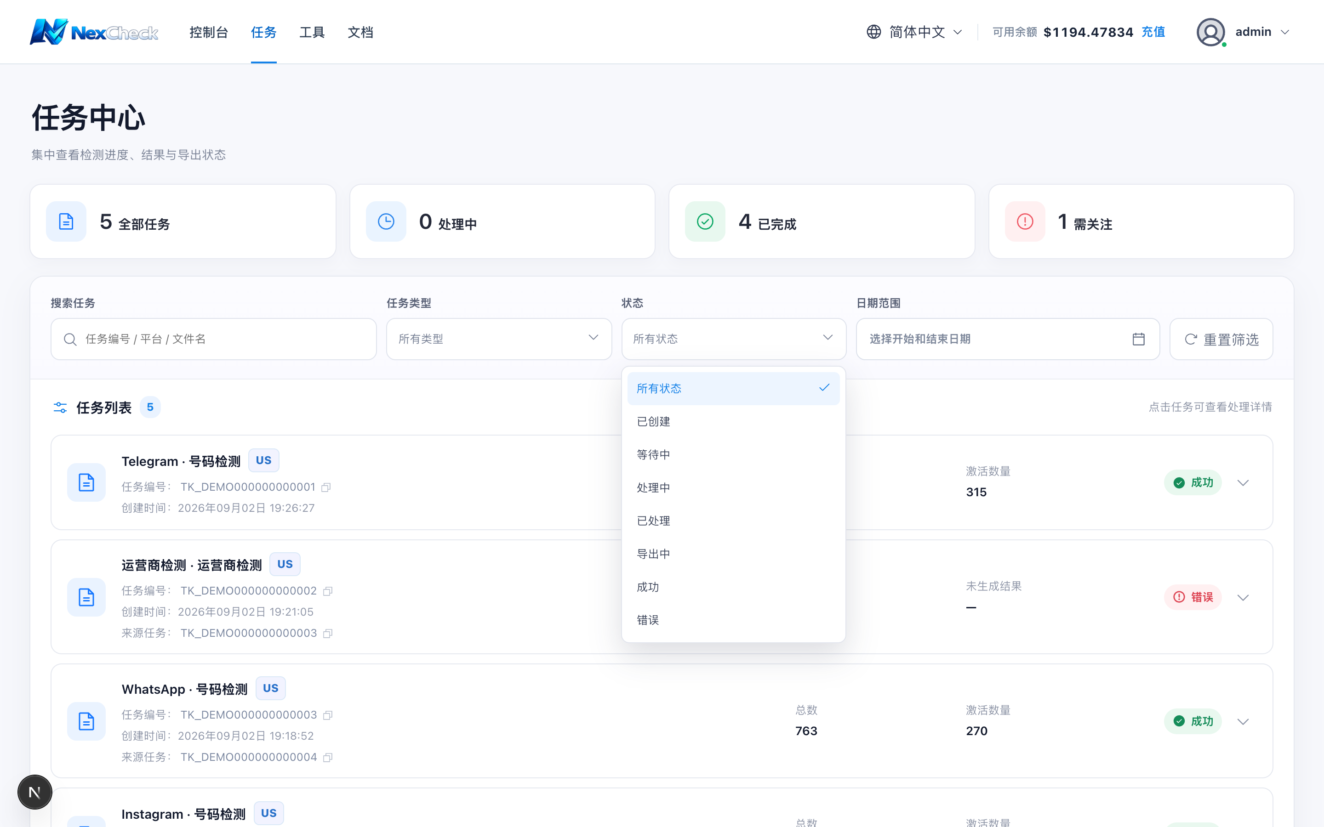Click the 运营商检测 · 运营商检测 task title
1324x827 pixels.
[x=192, y=566]
